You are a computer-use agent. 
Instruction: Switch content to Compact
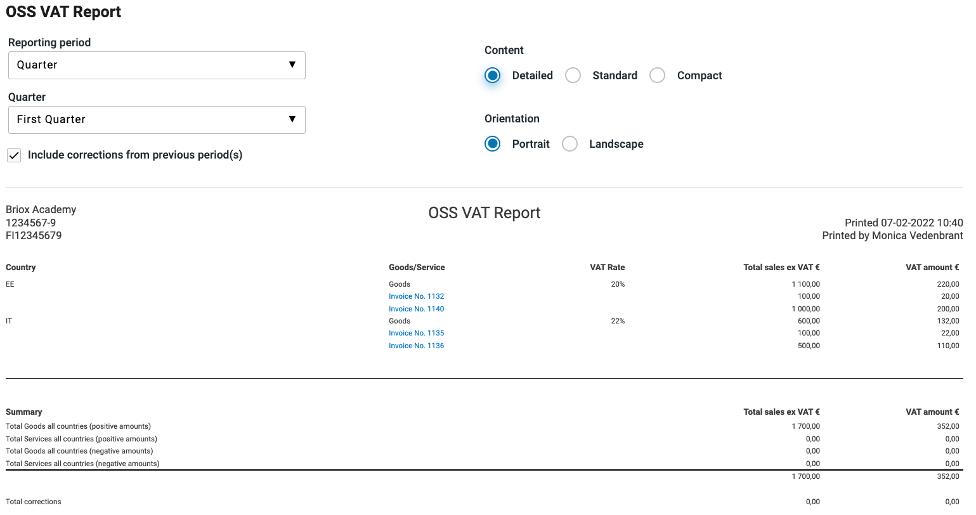[x=658, y=75]
